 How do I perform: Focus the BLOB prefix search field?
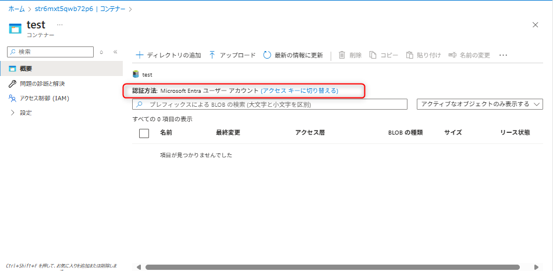270,104
